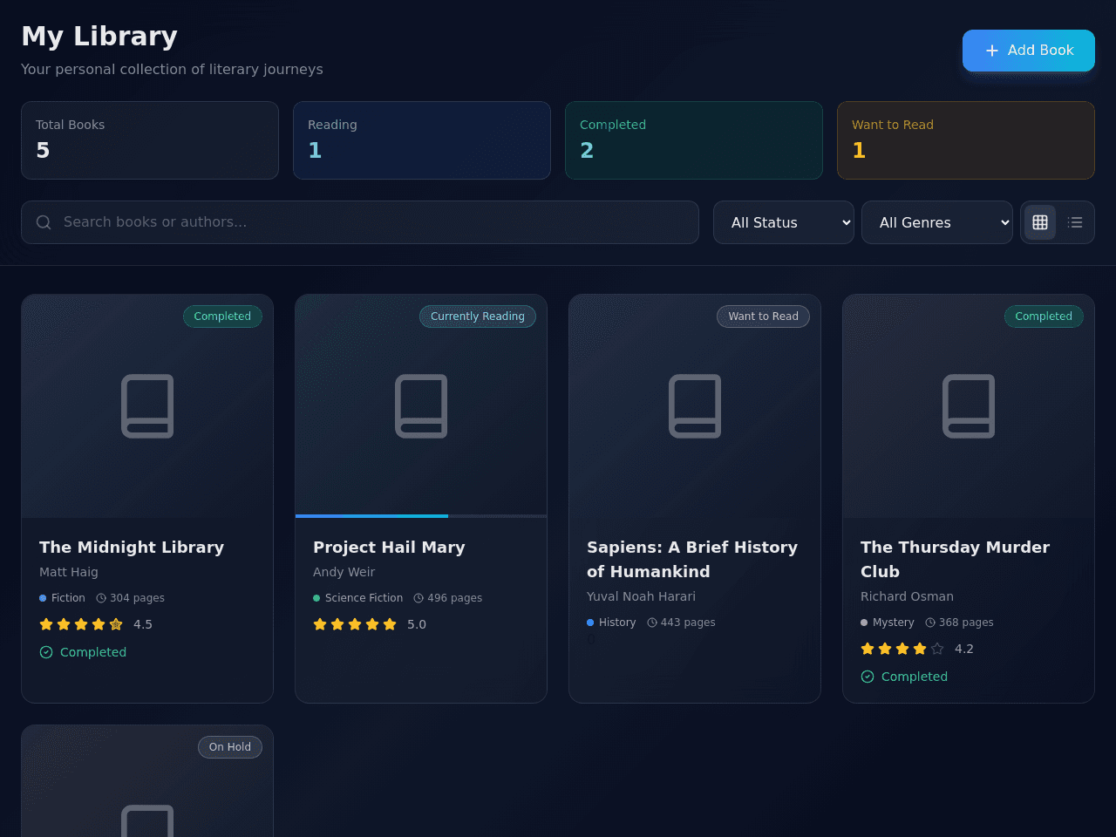
Task: Select the Total Books stat card
Action: pyautogui.click(x=150, y=140)
